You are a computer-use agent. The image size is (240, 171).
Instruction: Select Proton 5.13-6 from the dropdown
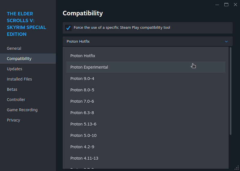(145, 124)
